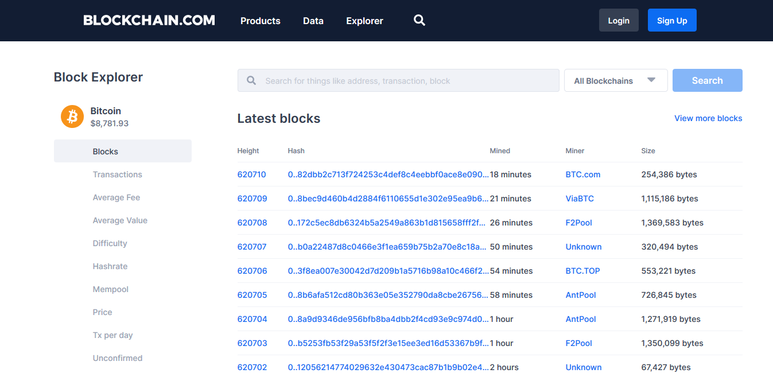Click the BLOCKCHAIN.COM logo
The width and height of the screenshot is (773, 377).
(149, 21)
